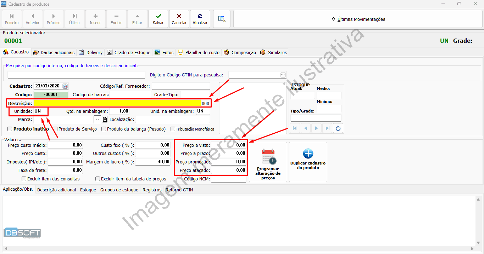484x254 pixels.
Task: Expand Últimas Movimentações panel
Action: click(358, 19)
